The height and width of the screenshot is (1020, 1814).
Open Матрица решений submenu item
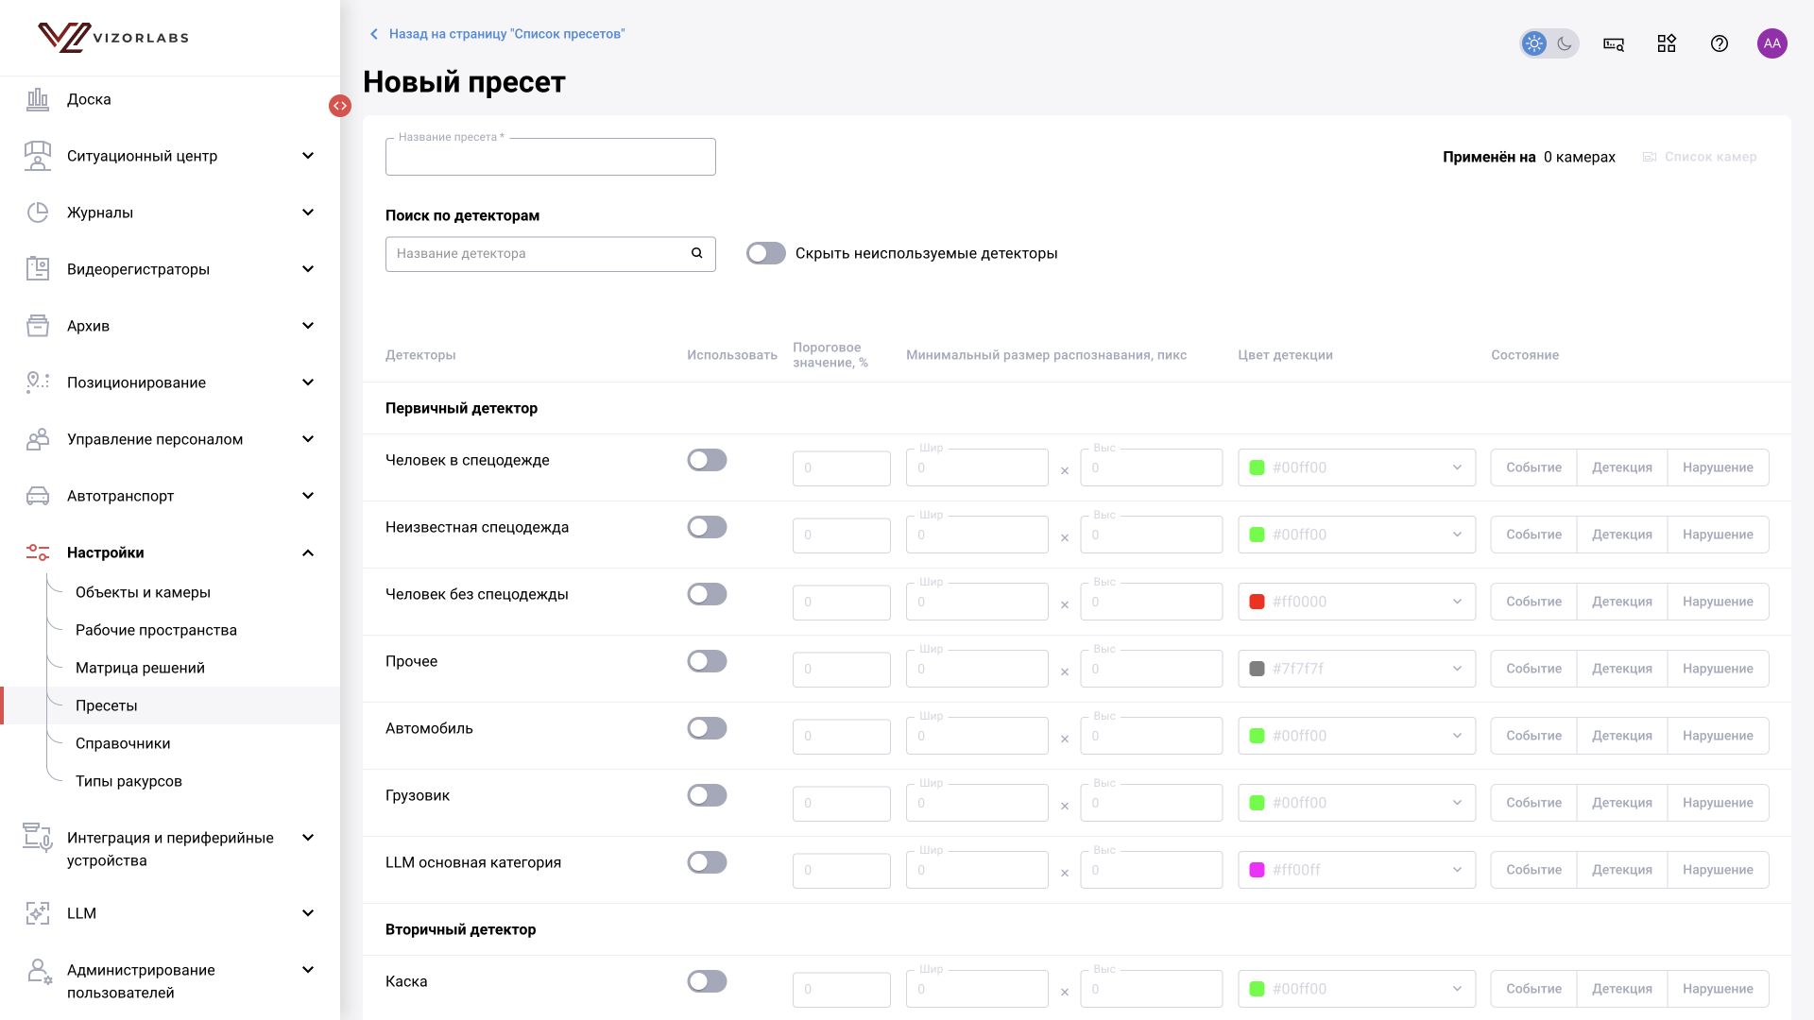(140, 668)
